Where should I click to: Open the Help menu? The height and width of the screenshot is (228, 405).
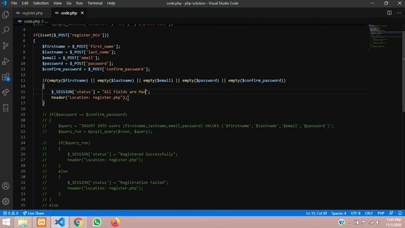(x=111, y=3)
